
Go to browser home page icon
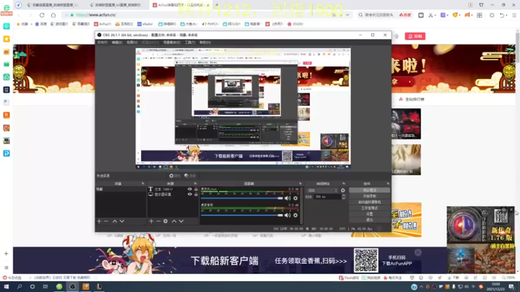53,15
